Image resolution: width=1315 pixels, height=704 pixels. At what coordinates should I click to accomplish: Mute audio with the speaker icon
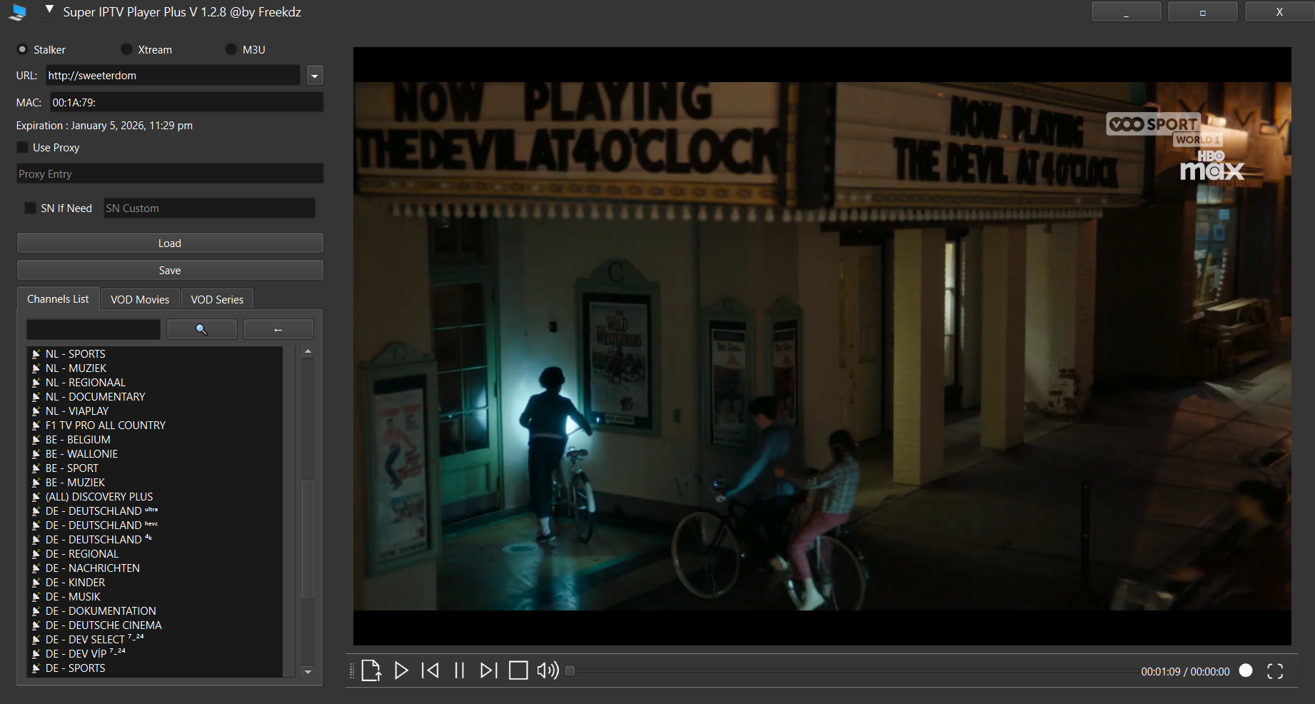pyautogui.click(x=548, y=670)
